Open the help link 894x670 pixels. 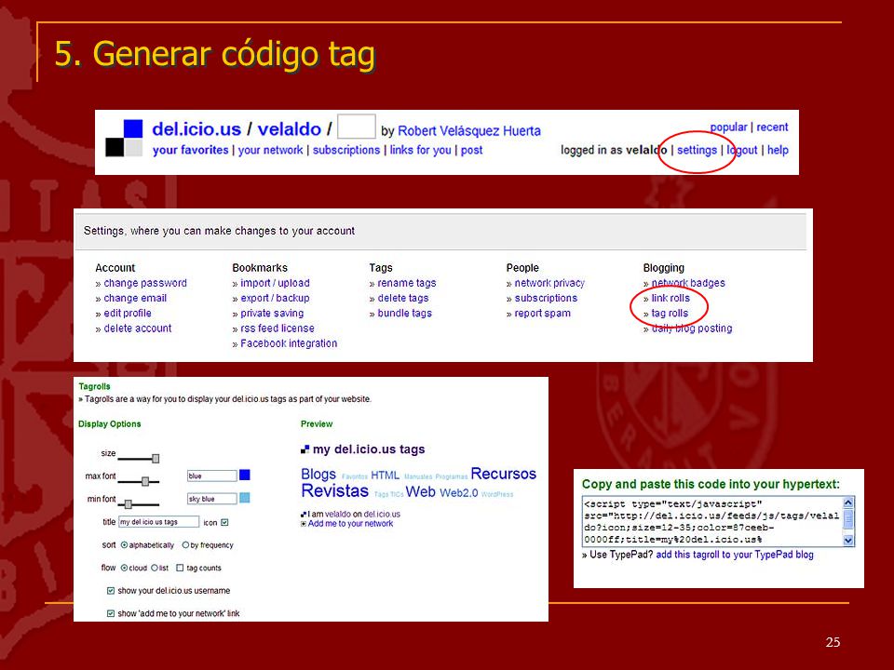778,150
